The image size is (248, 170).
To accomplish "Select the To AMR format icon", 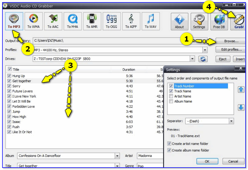I will pyautogui.click(x=92, y=21).
